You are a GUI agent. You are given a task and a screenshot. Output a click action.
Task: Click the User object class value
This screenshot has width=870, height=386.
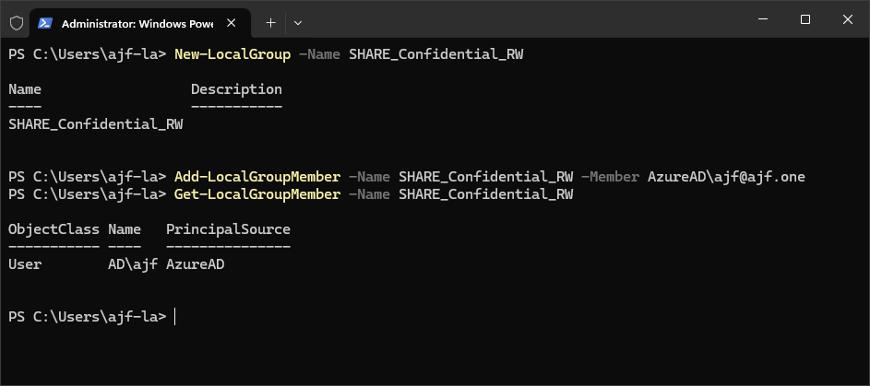coord(25,264)
